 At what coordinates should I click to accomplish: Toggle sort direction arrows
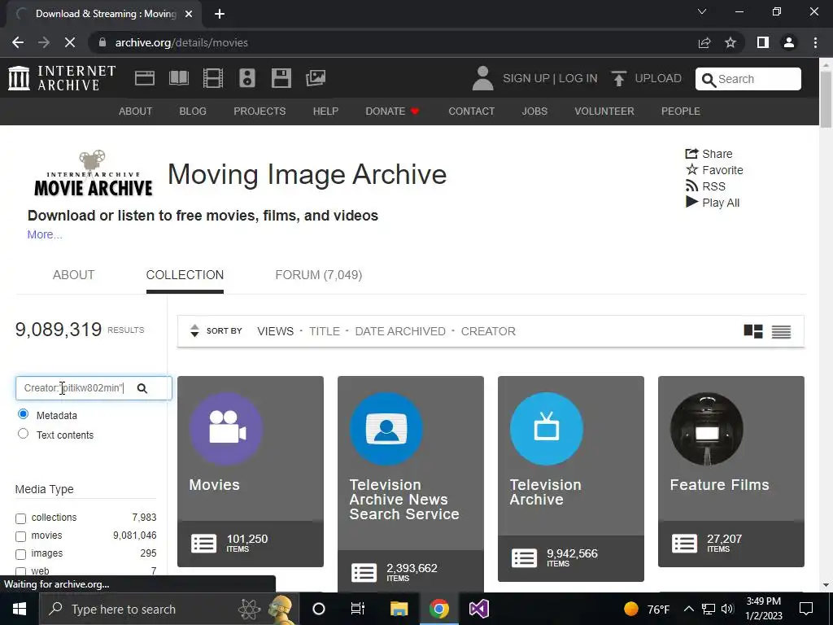tap(194, 330)
